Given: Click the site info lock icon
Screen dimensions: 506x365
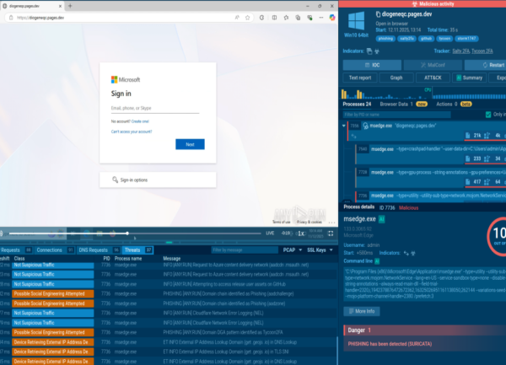Looking at the screenshot, I should pos(11,18).
